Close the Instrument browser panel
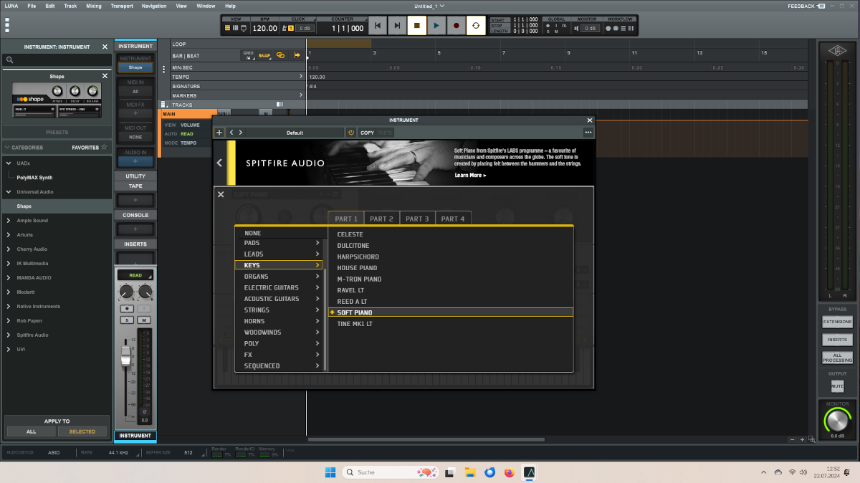860x483 pixels. [105, 47]
